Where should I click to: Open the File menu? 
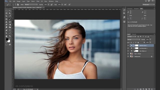[x=10, y=1]
